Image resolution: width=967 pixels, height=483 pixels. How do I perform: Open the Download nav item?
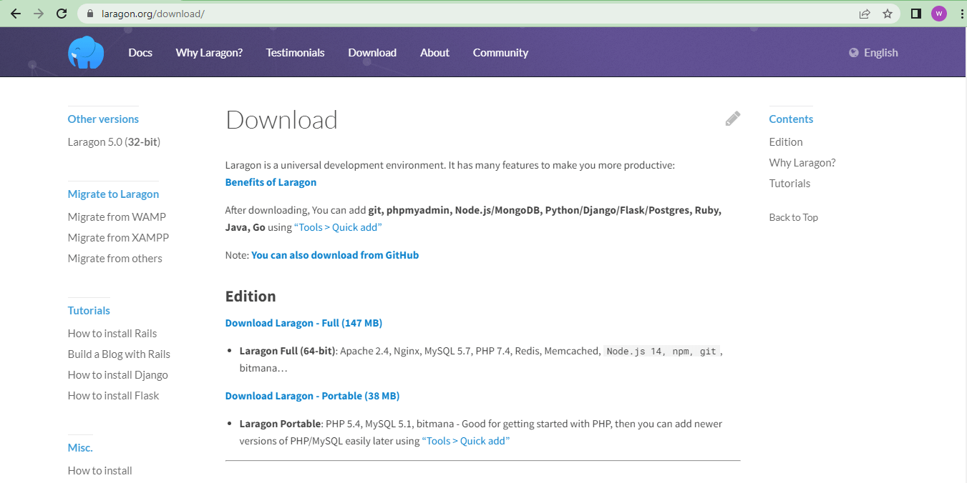point(372,53)
